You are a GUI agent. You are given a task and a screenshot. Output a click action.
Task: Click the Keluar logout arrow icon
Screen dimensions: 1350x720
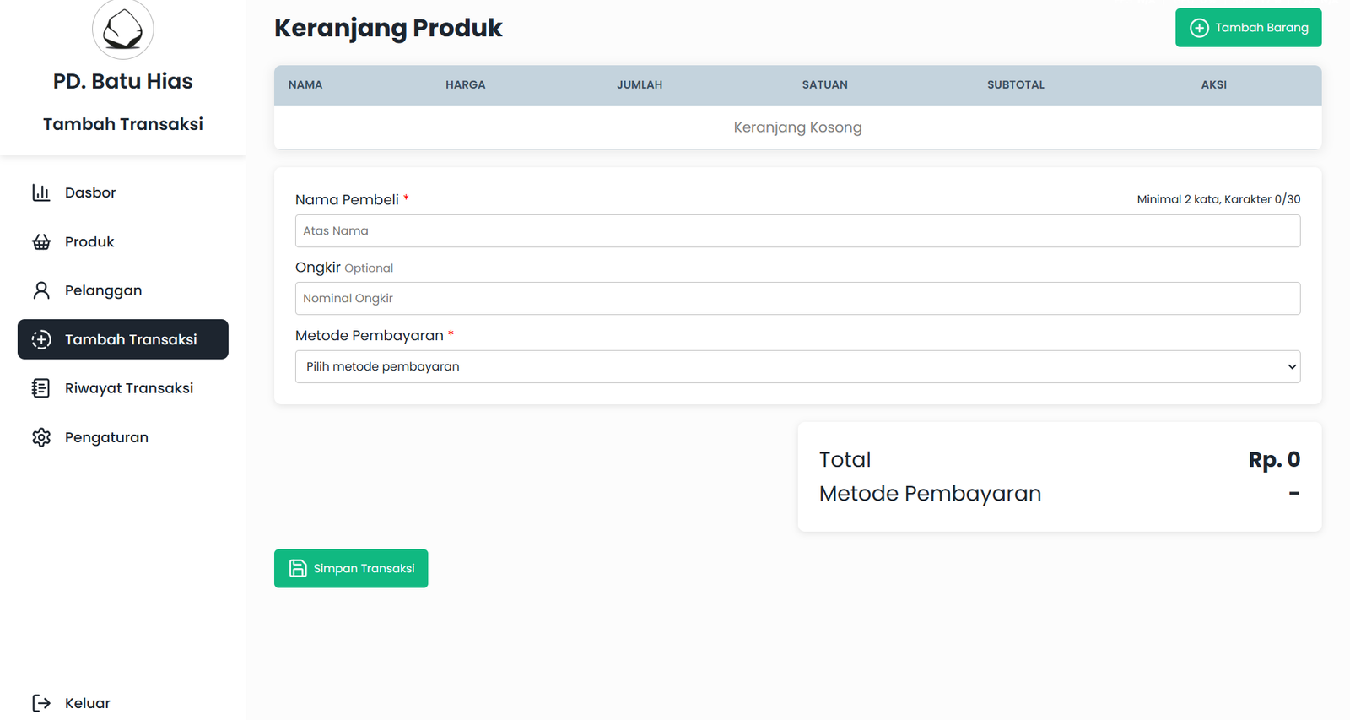tap(41, 703)
